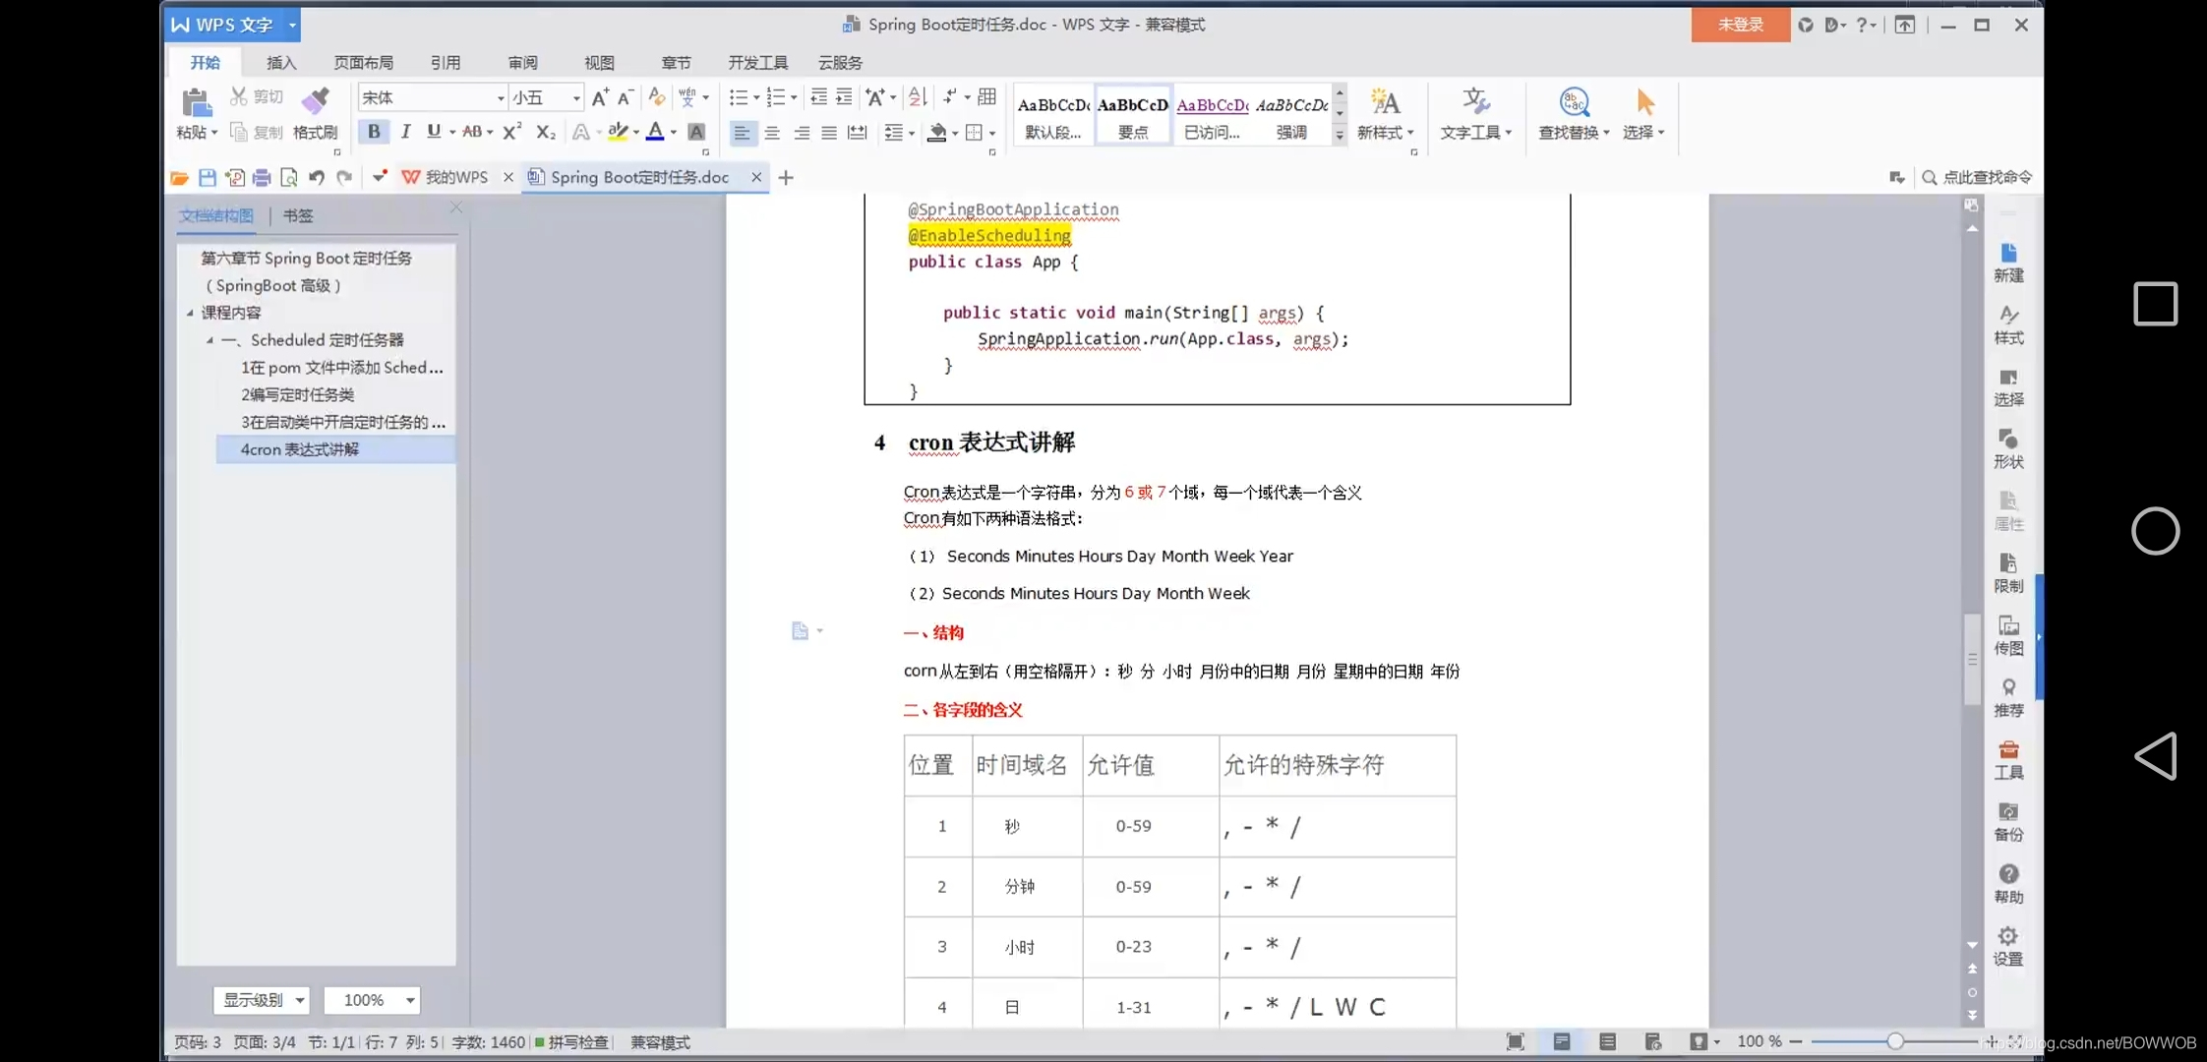Click the font color A swatch
2207x1062 pixels.
655,132
